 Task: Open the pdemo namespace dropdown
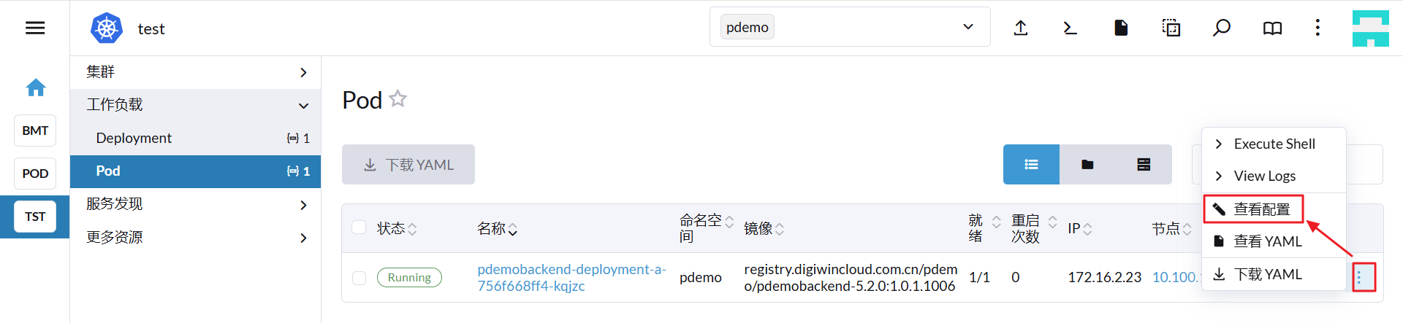click(x=850, y=27)
